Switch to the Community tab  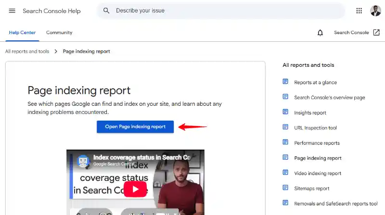tap(59, 33)
